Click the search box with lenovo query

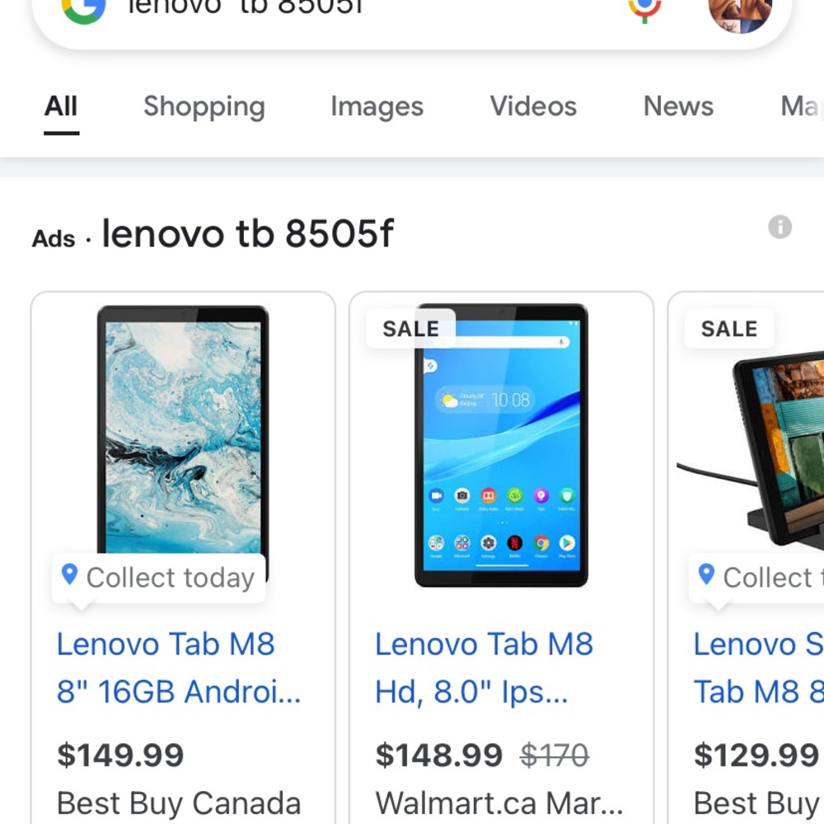click(371, 8)
